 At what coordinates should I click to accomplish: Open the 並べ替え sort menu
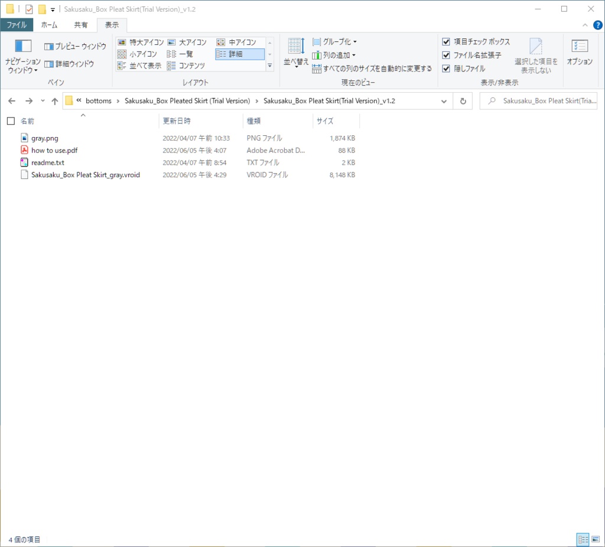pos(296,53)
